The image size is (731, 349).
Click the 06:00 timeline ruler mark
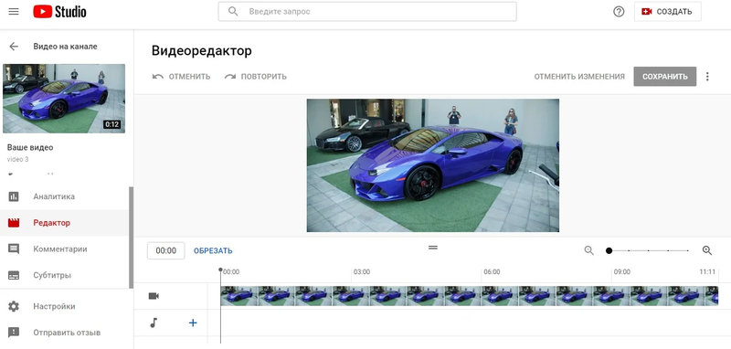pyautogui.click(x=492, y=271)
